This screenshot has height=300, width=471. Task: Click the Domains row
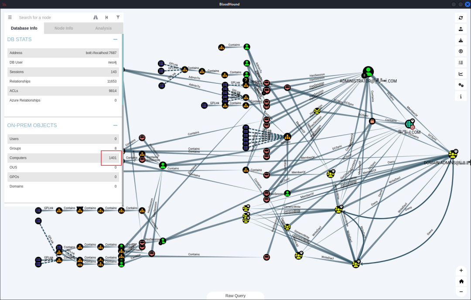(x=63, y=186)
